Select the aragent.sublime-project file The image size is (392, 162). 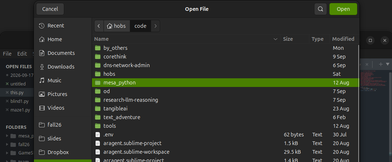[x=225, y=143]
